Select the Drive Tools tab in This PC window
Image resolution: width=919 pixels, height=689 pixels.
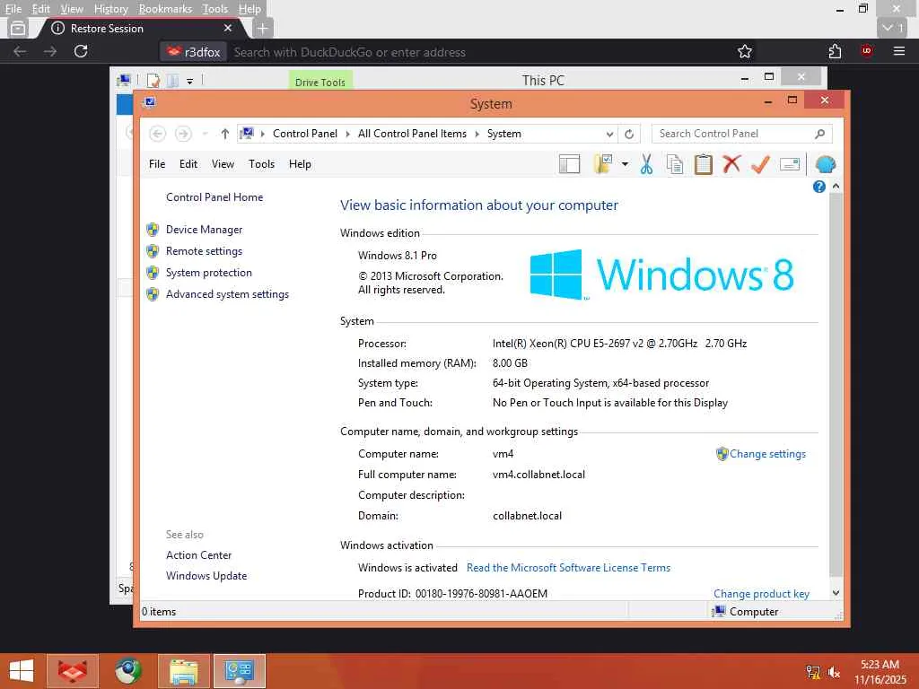tap(320, 82)
